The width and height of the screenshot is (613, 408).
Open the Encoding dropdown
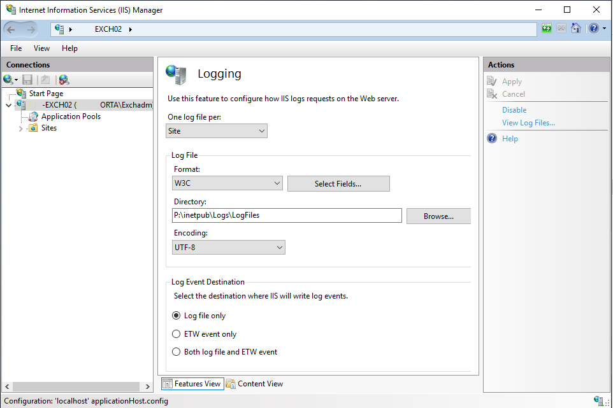pos(229,247)
